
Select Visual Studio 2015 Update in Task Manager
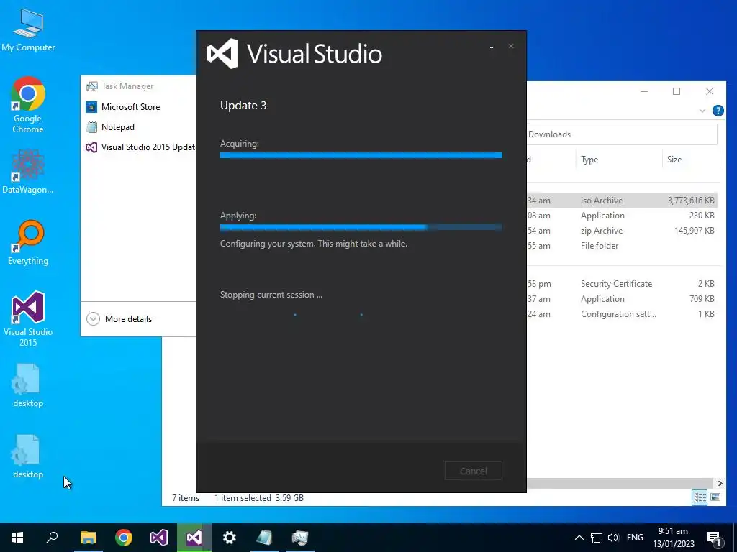[139, 147]
